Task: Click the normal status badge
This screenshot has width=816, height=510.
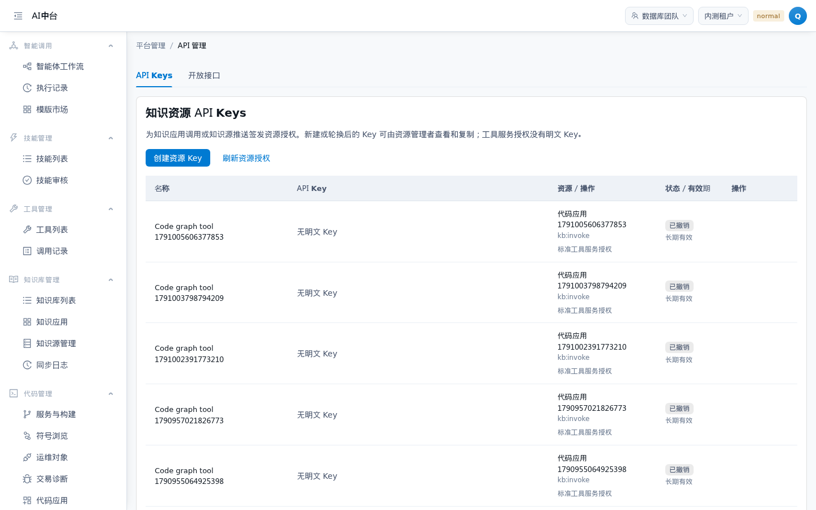Action: pos(768,16)
